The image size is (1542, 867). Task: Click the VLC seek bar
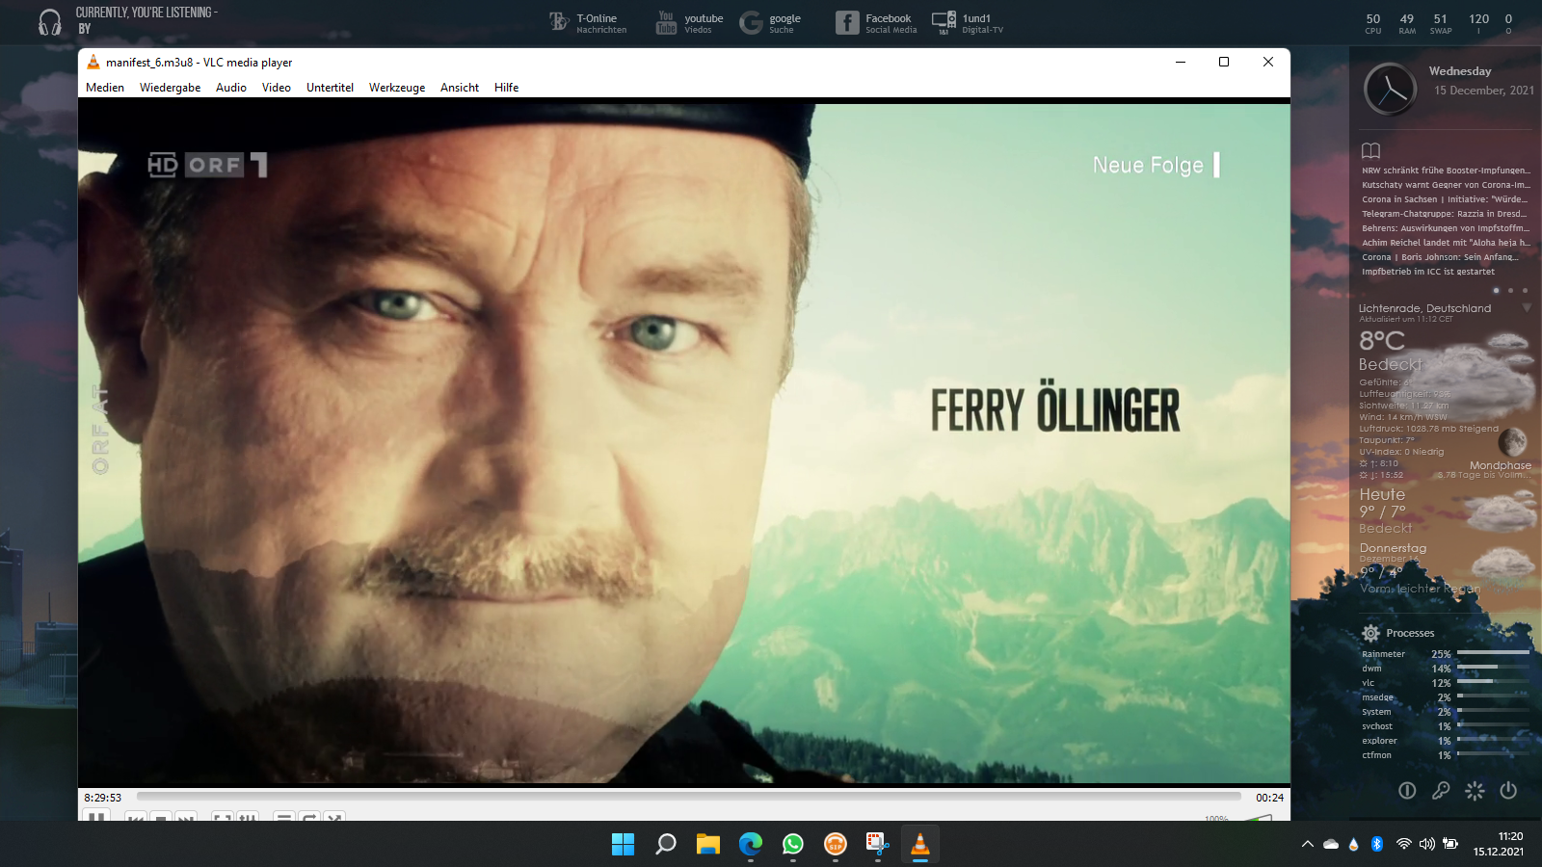tap(689, 797)
